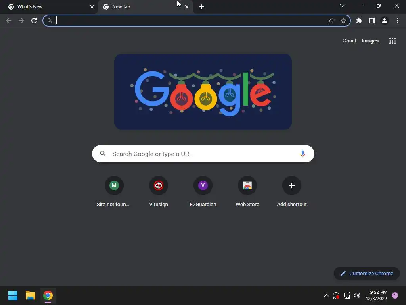This screenshot has width=406, height=305.
Task: Show hidden system tray icons
Action: (x=327, y=295)
